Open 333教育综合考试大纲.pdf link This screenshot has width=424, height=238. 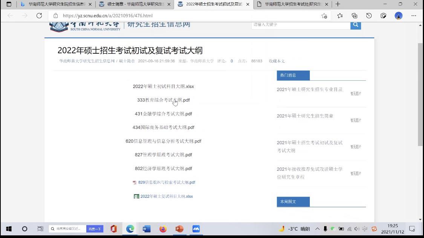tap(163, 100)
